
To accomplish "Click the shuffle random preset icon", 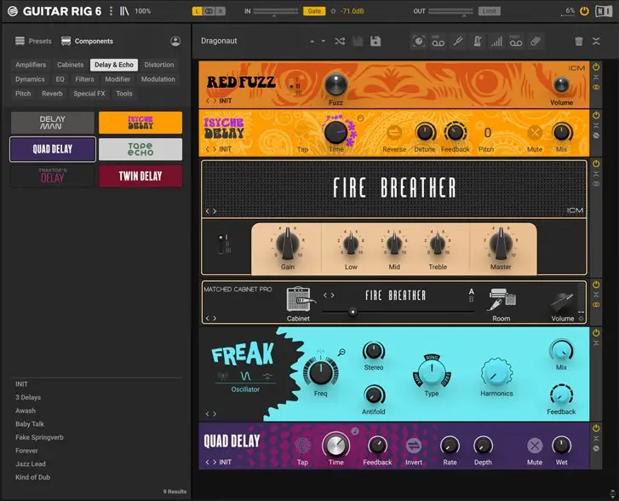I will tap(340, 41).
